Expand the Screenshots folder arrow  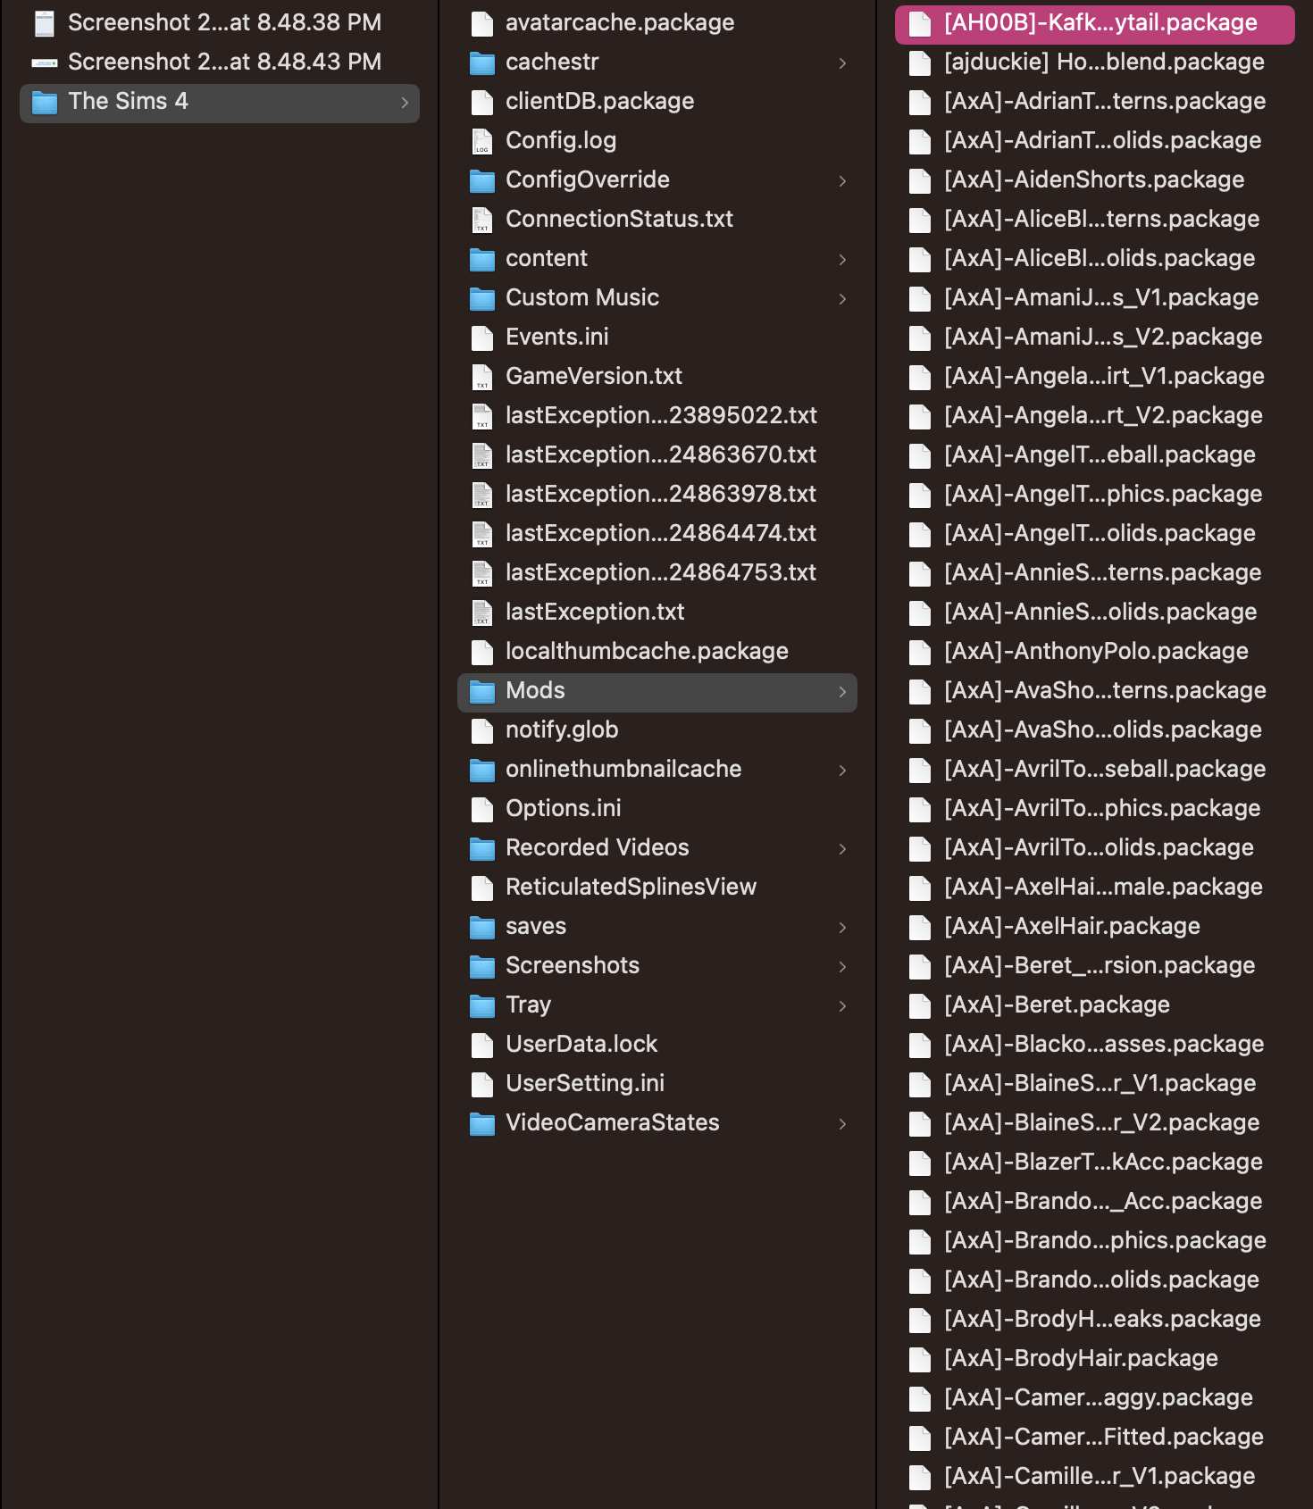pyautogui.click(x=842, y=967)
